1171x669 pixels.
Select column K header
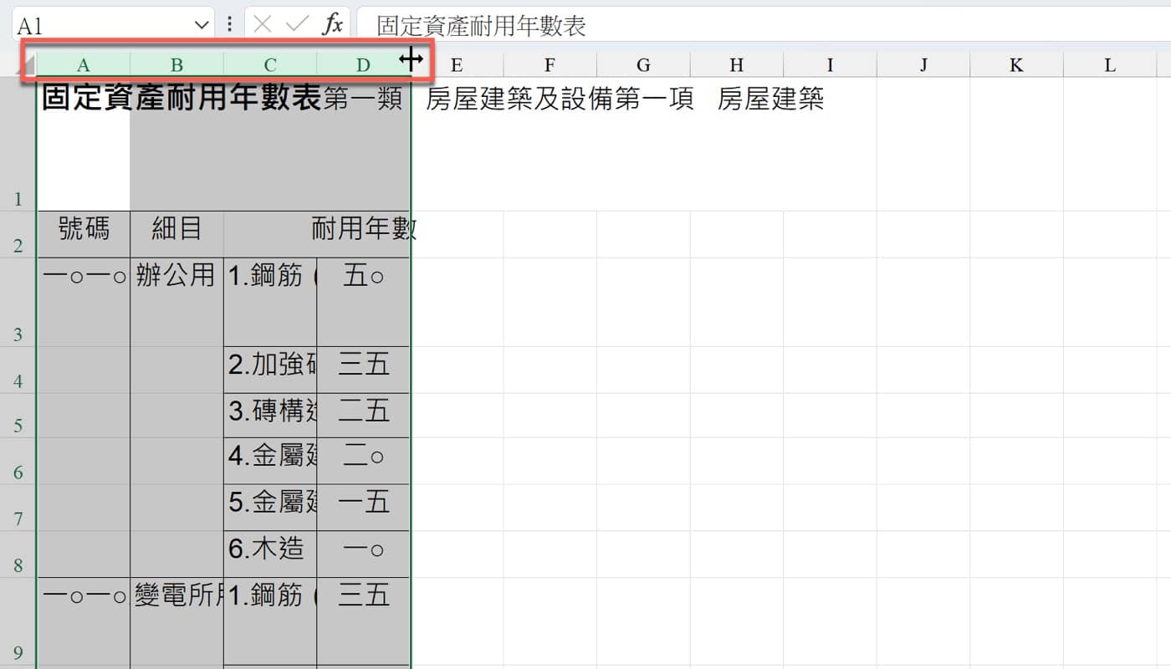(x=1016, y=65)
